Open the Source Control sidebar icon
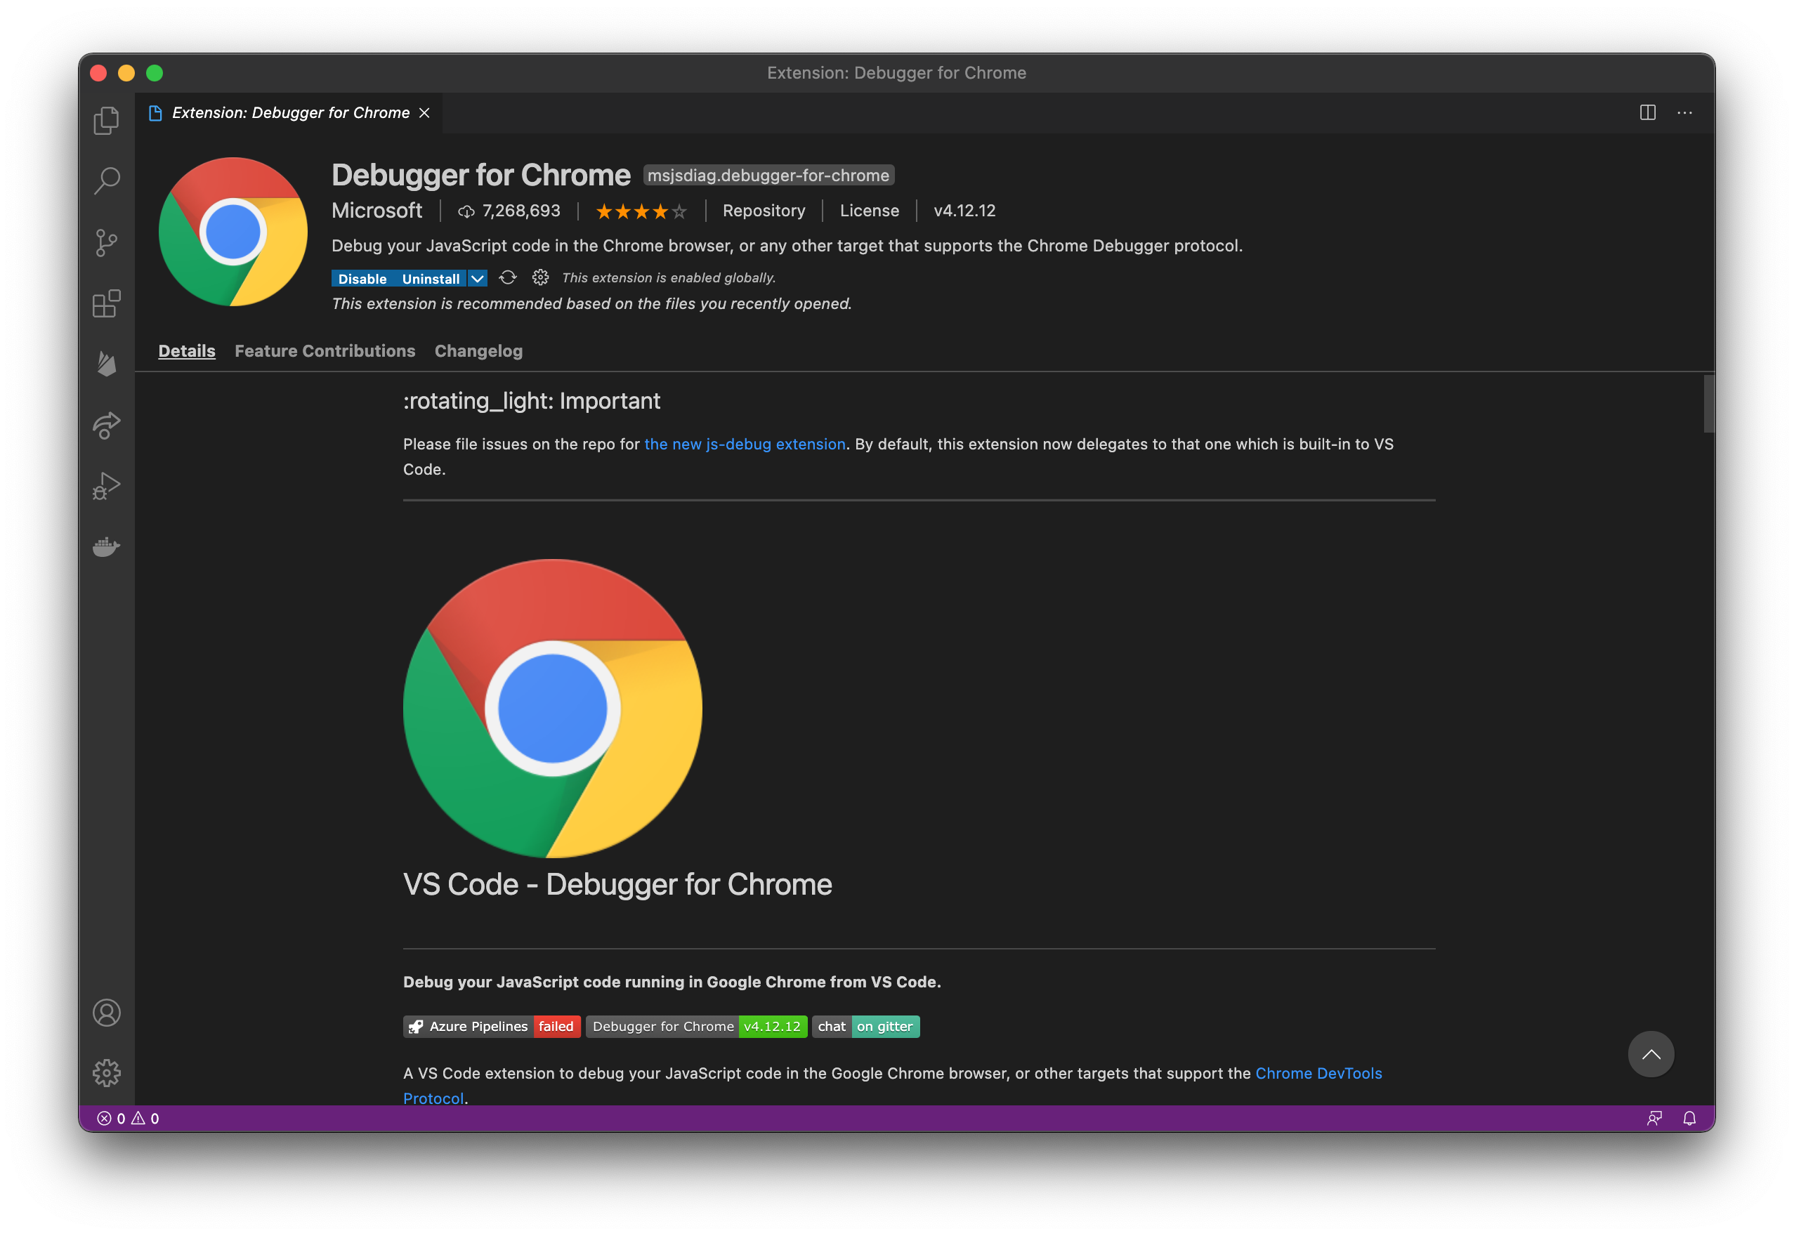This screenshot has width=1794, height=1236. (106, 241)
